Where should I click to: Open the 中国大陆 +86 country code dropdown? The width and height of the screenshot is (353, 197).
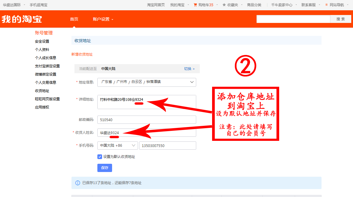pos(118,146)
